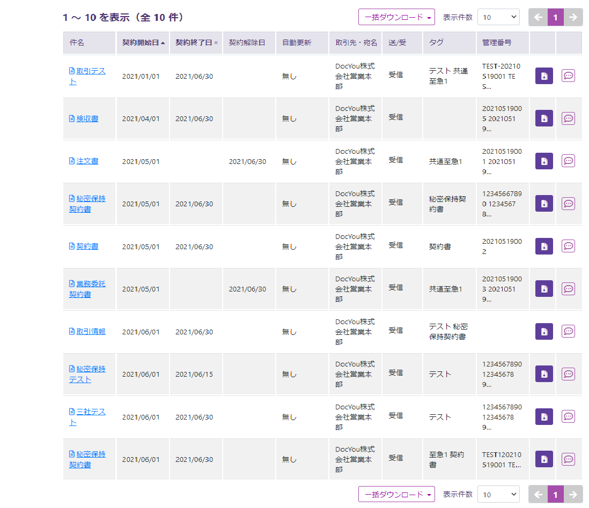Expand the top 表示件数 selector

pyautogui.click(x=498, y=17)
